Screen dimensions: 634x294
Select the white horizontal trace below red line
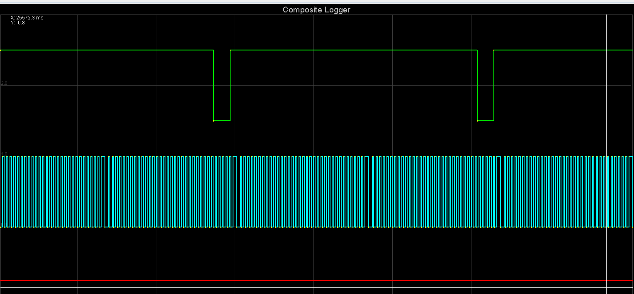click(290, 287)
